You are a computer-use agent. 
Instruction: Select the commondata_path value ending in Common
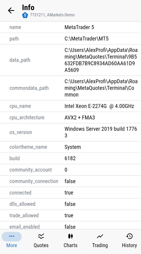pos(101,88)
